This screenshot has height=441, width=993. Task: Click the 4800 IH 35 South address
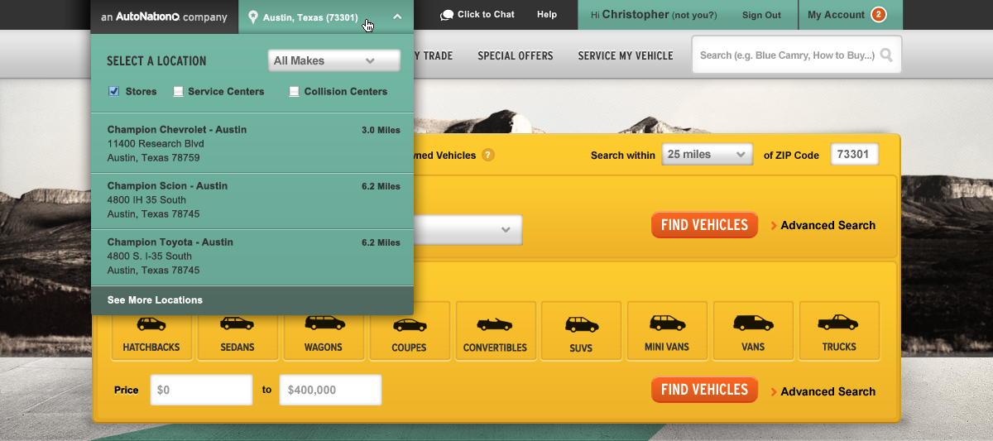coord(146,200)
